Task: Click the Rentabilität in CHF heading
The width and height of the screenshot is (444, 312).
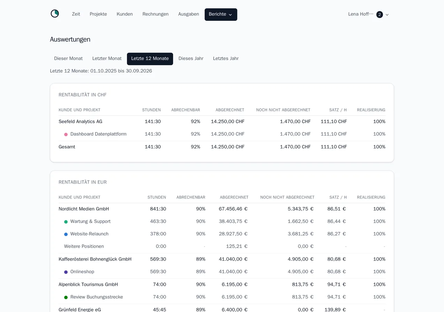Action: click(x=83, y=95)
